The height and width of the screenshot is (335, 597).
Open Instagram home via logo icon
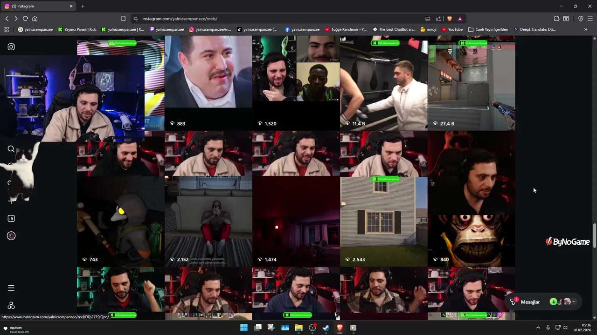pyautogui.click(x=11, y=47)
